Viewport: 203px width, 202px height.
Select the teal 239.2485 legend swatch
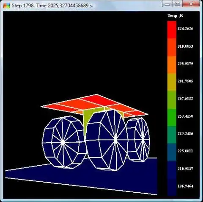pyautogui.click(x=172, y=135)
